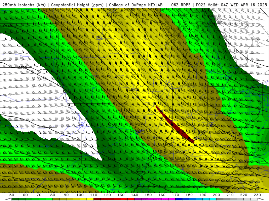Click the 180 value on the color scale
This screenshot has width=269, height=201.
(189, 195)
